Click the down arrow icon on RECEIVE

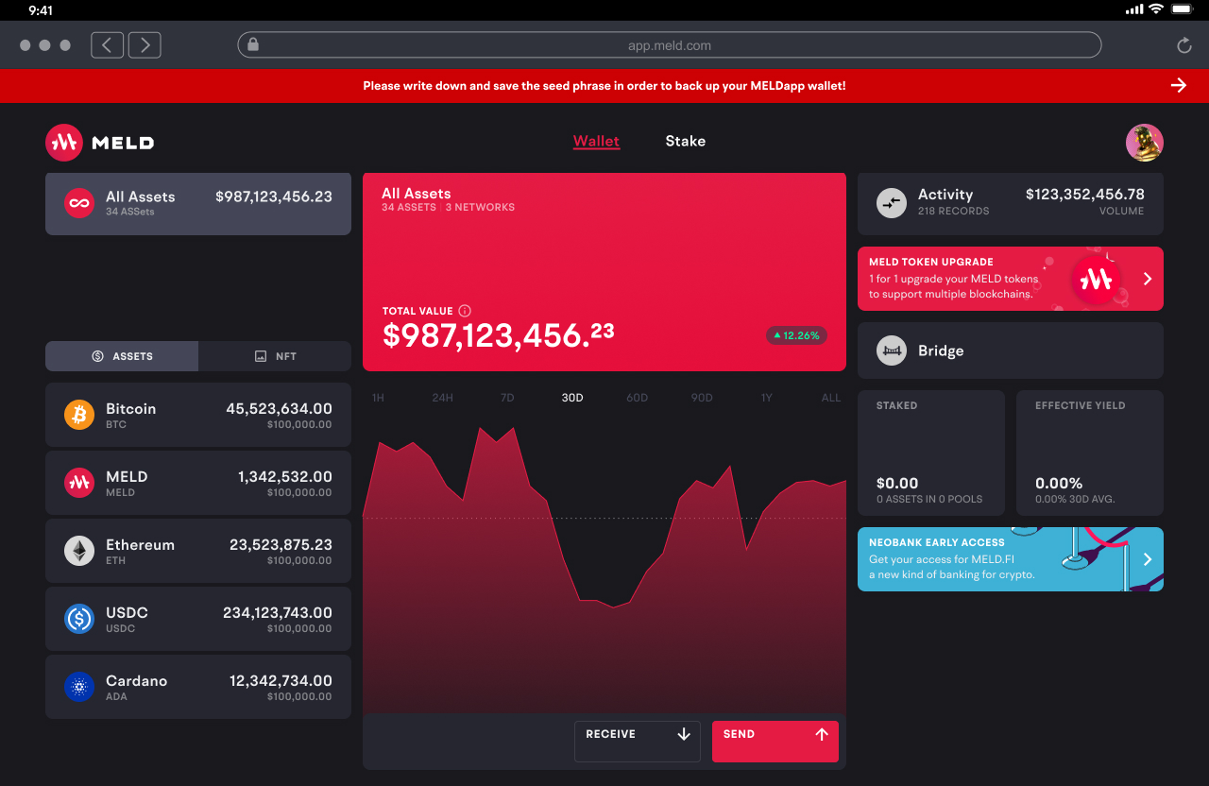[x=684, y=734]
